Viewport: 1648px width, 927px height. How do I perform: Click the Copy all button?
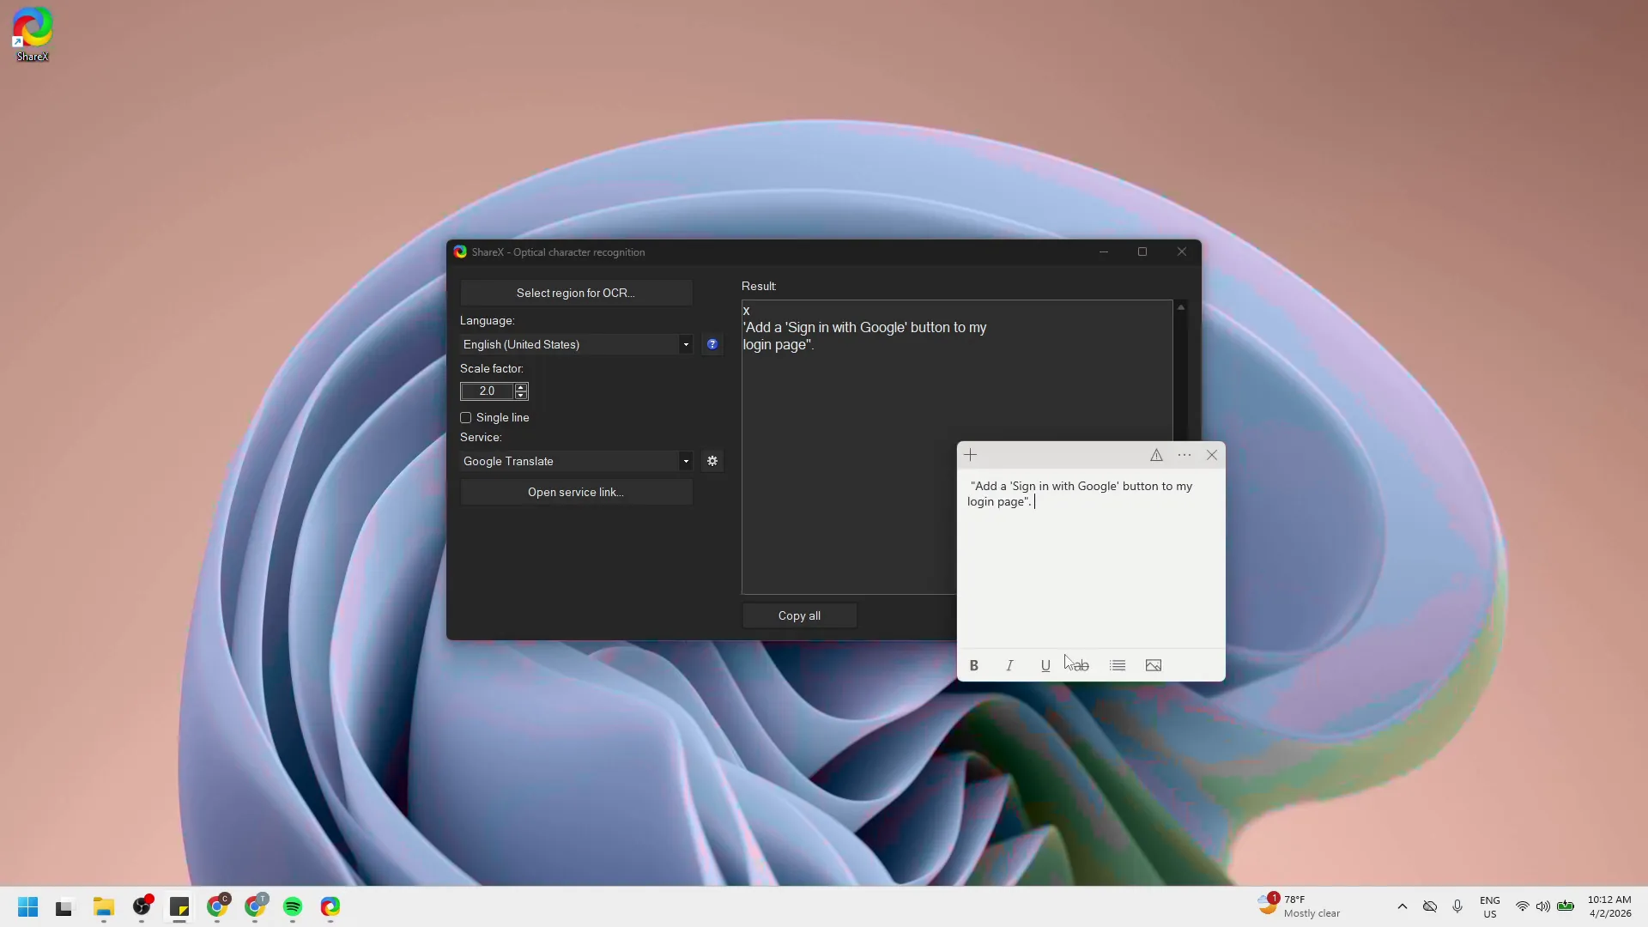pos(799,615)
